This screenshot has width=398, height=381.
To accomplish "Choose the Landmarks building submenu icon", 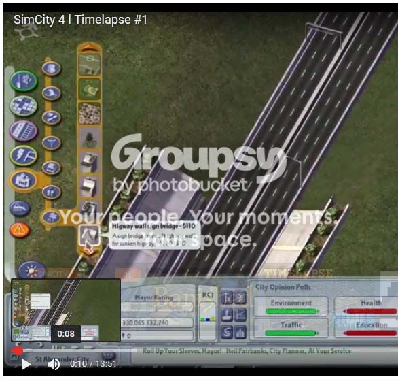I will click(x=52, y=167).
